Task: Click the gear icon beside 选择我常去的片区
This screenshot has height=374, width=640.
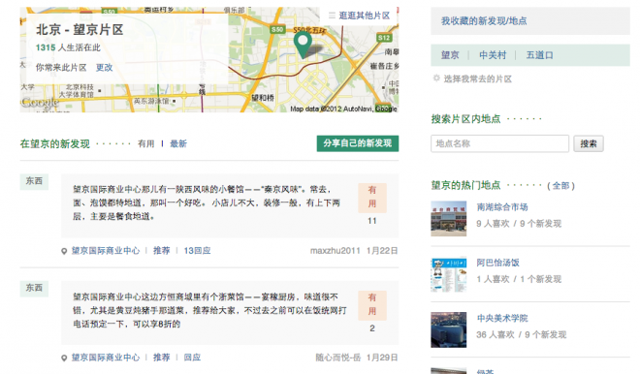Action: [436, 78]
